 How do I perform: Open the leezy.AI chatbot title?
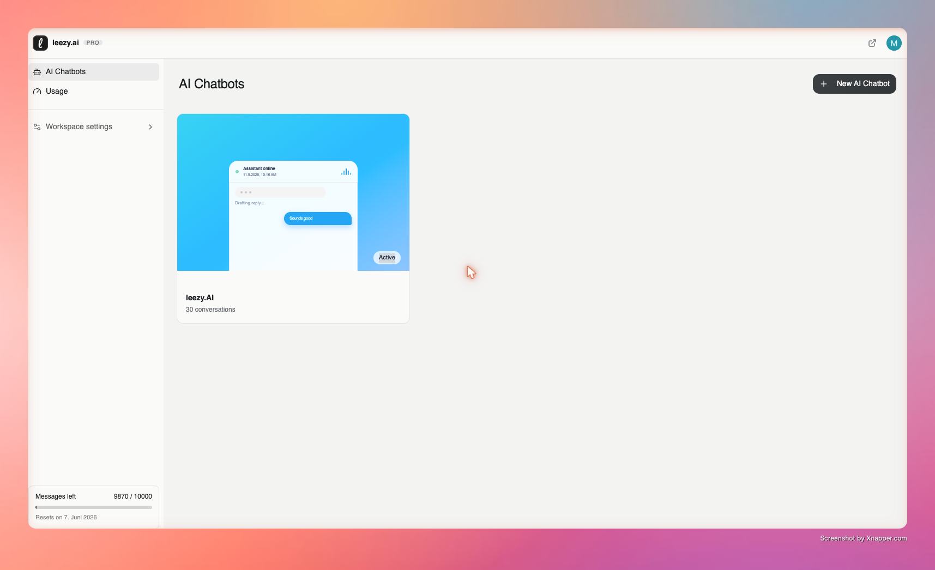[200, 298]
